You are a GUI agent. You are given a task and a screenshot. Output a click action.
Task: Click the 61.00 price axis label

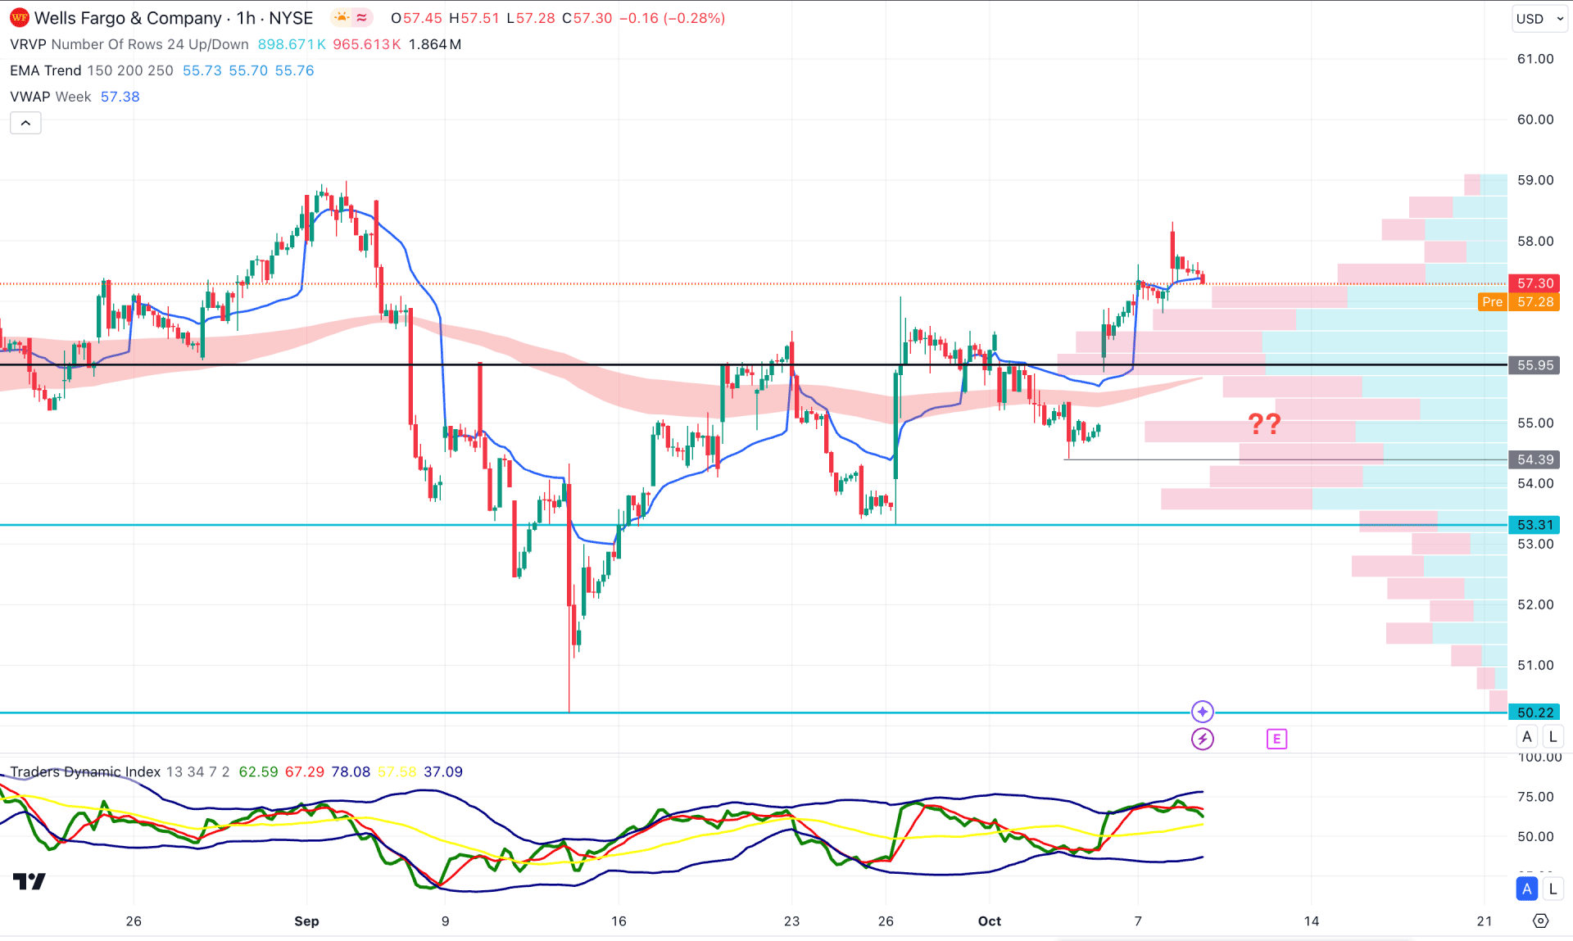(x=1535, y=59)
